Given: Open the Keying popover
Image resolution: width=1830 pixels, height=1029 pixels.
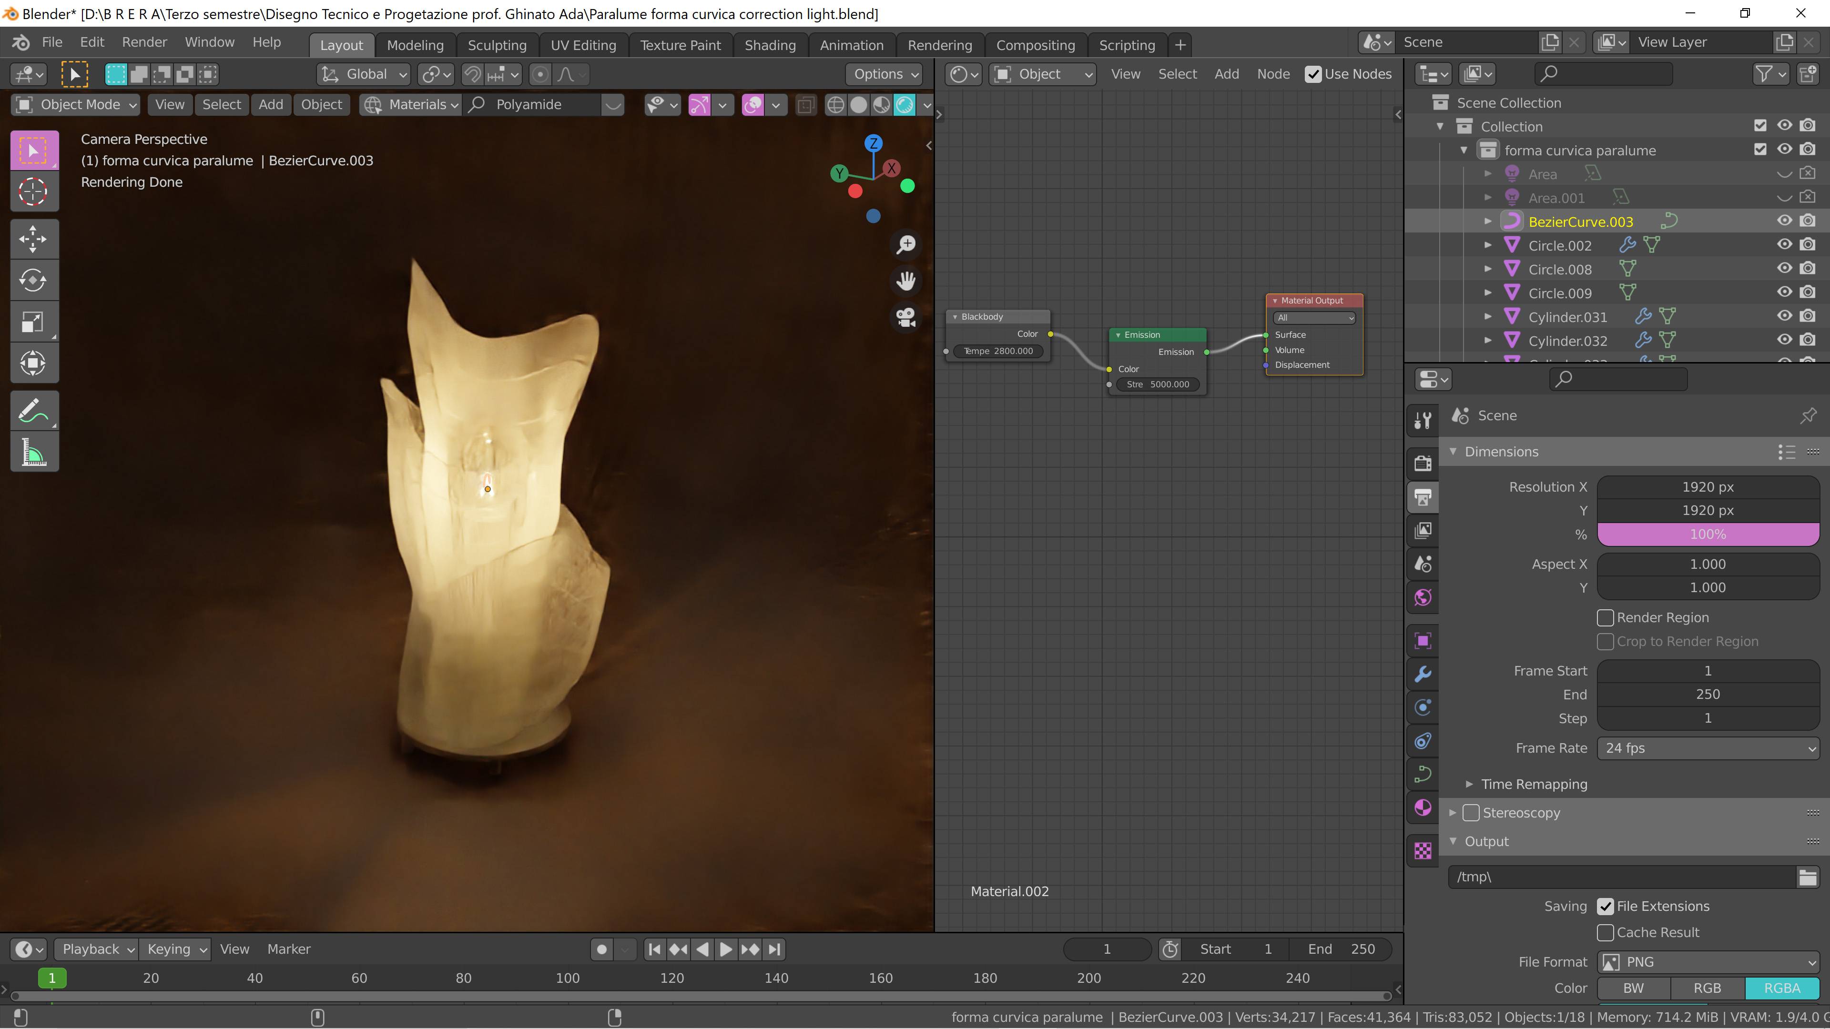Looking at the screenshot, I should pyautogui.click(x=175, y=949).
